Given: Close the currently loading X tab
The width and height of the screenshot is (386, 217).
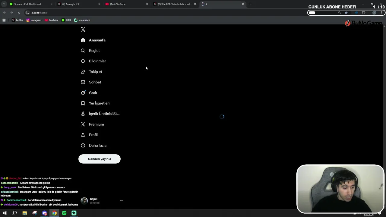Looking at the screenshot, I should coord(243,4).
